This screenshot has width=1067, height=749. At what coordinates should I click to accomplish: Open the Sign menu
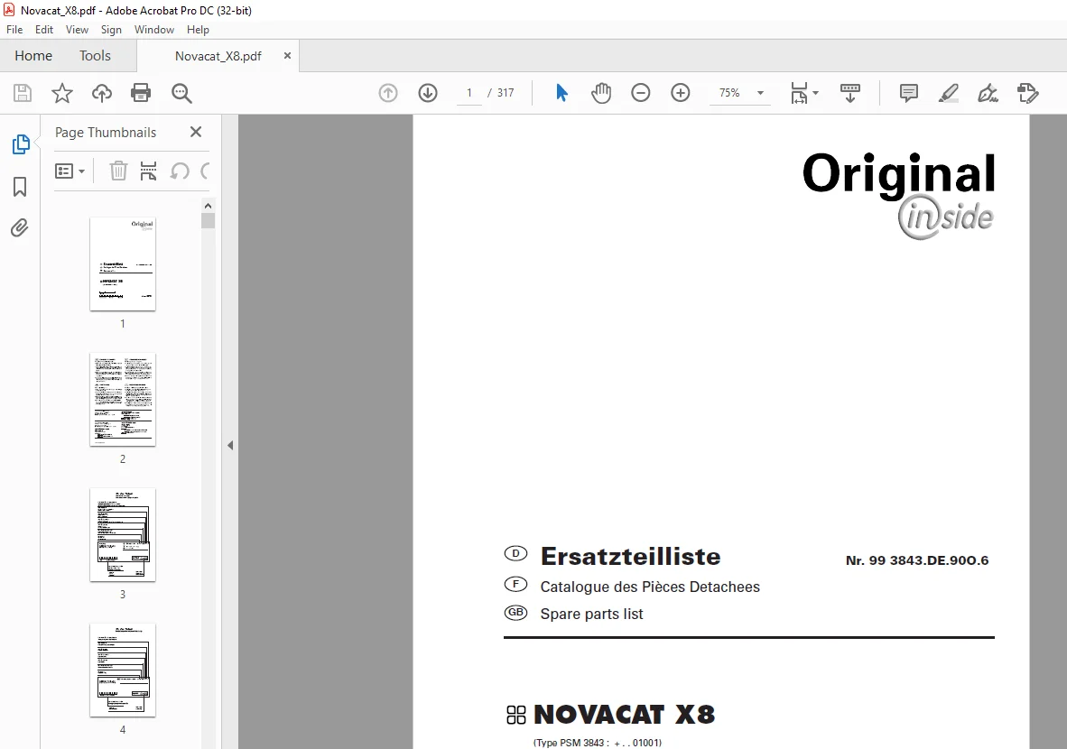coord(111,30)
